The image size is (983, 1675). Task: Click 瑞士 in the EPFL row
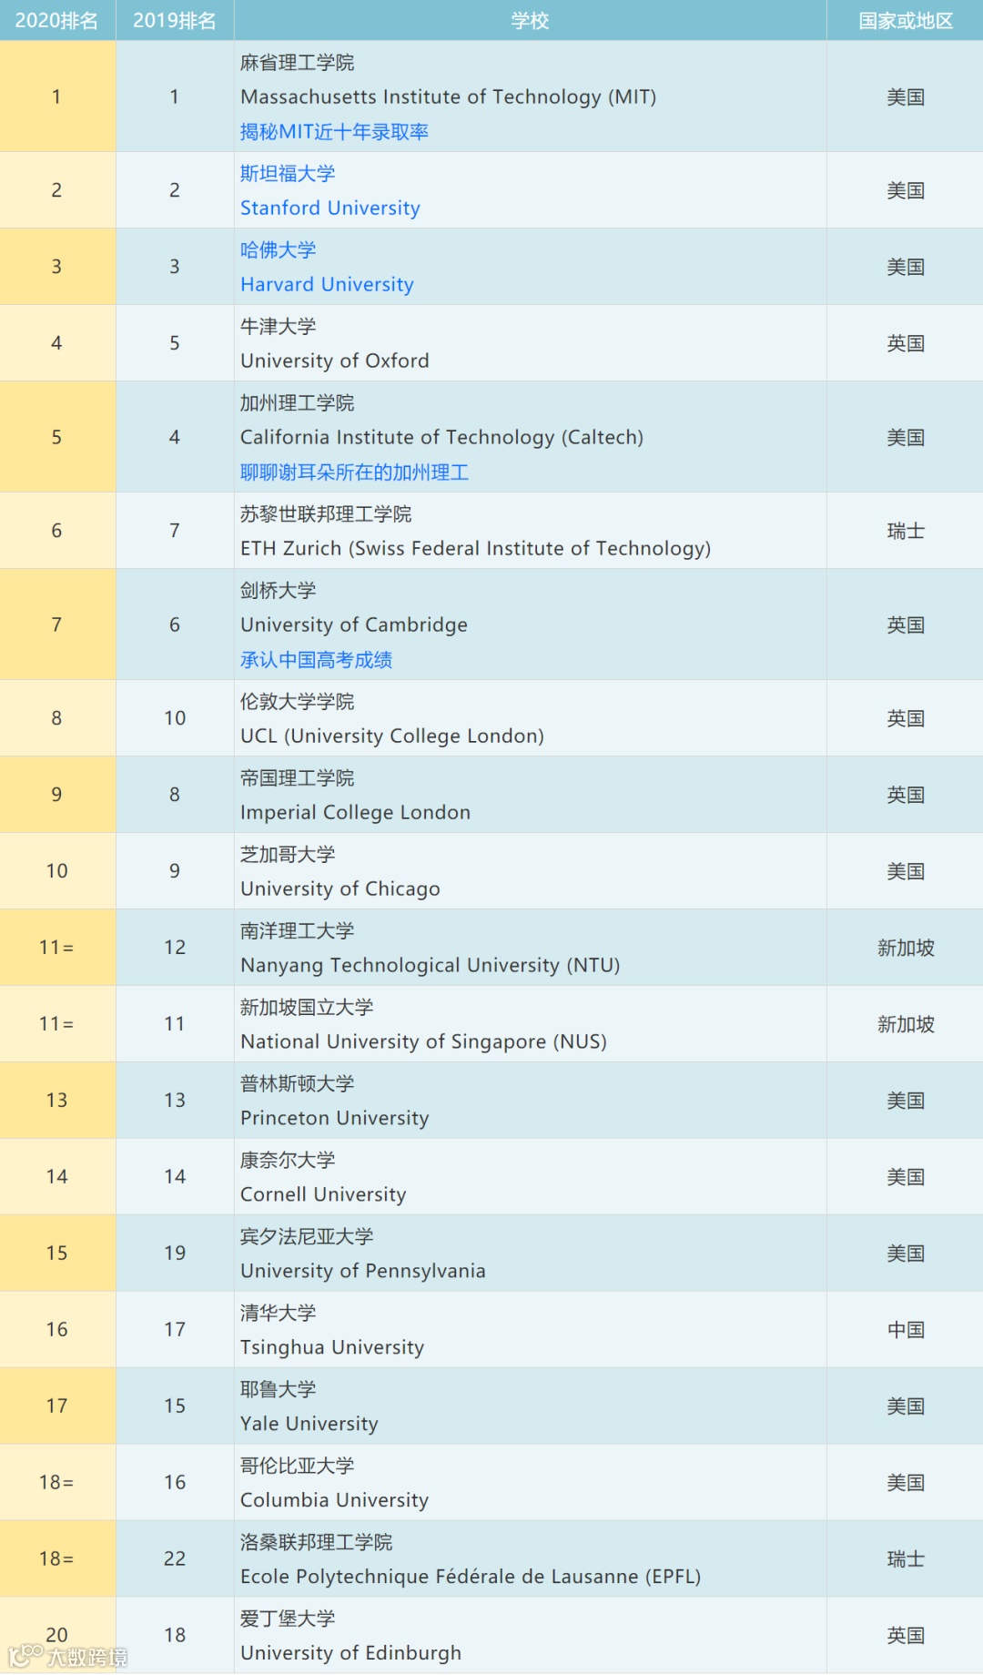click(x=906, y=1560)
